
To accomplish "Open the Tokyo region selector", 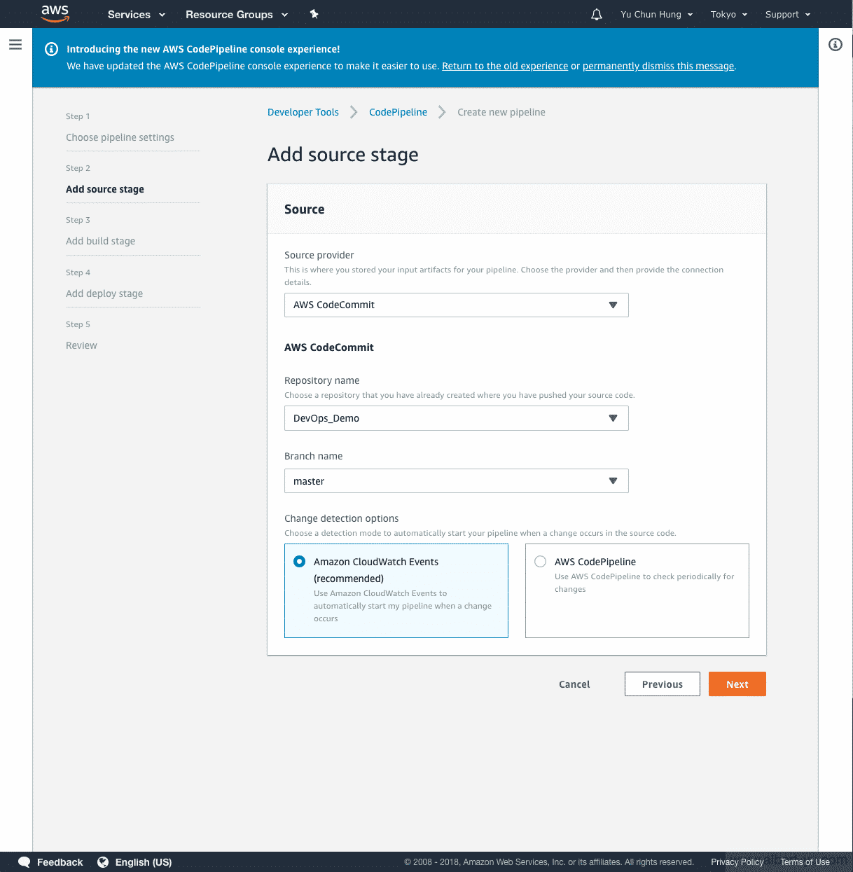I will click(729, 14).
